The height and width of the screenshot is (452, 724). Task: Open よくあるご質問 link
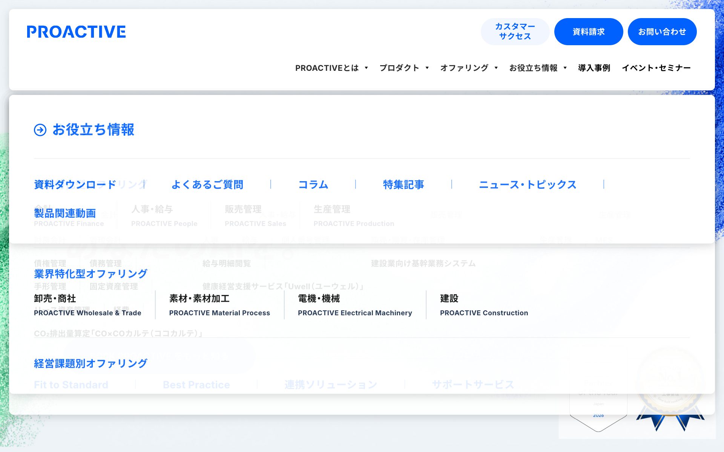(207, 185)
